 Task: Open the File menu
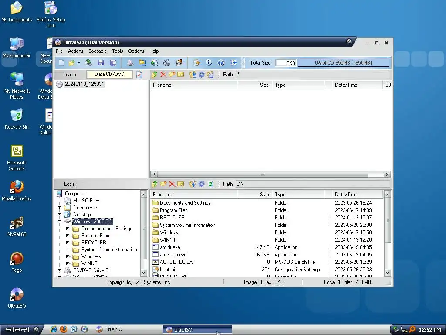[59, 51]
